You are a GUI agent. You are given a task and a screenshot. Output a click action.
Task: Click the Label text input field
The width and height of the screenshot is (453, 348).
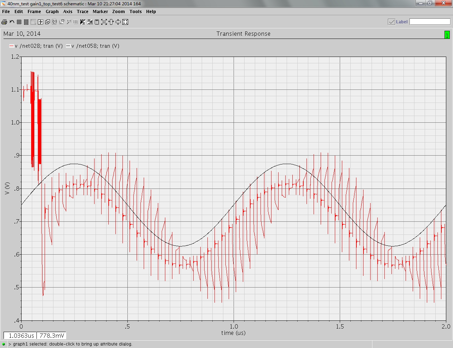pyautogui.click(x=430, y=22)
